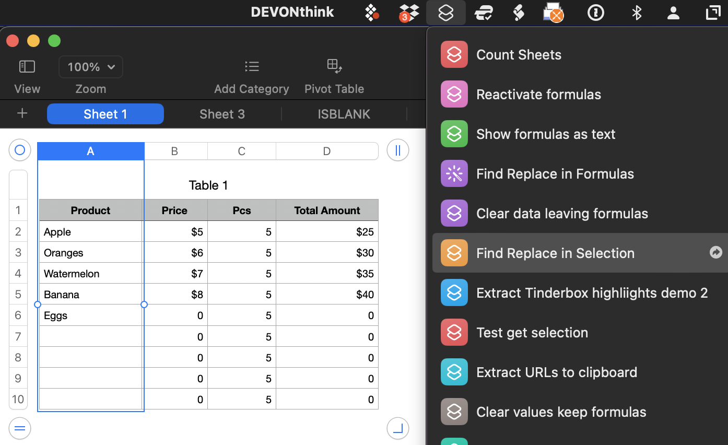Select row 10 header

pos(18,399)
